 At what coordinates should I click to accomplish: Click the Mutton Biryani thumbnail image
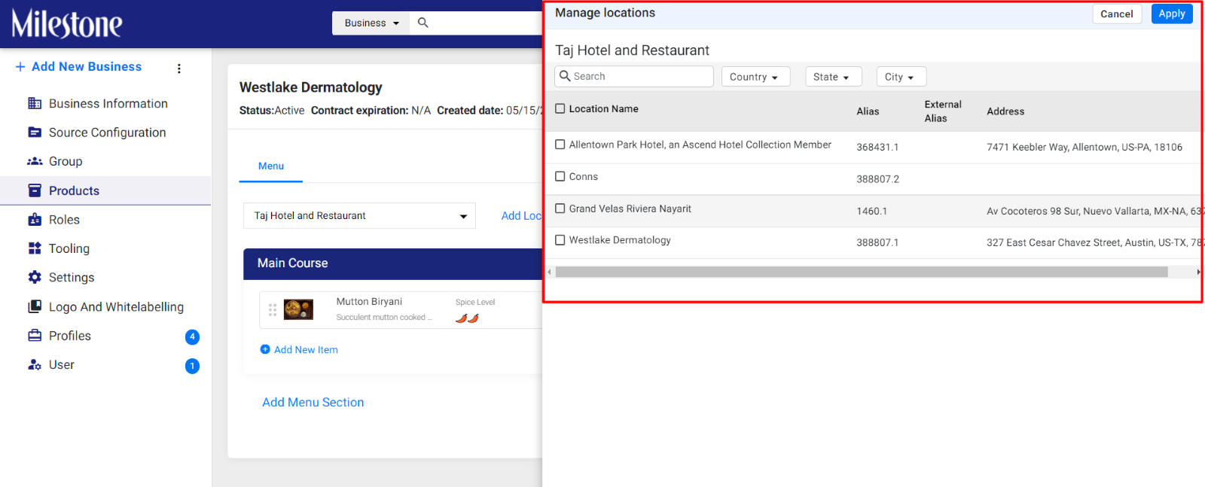[298, 309]
